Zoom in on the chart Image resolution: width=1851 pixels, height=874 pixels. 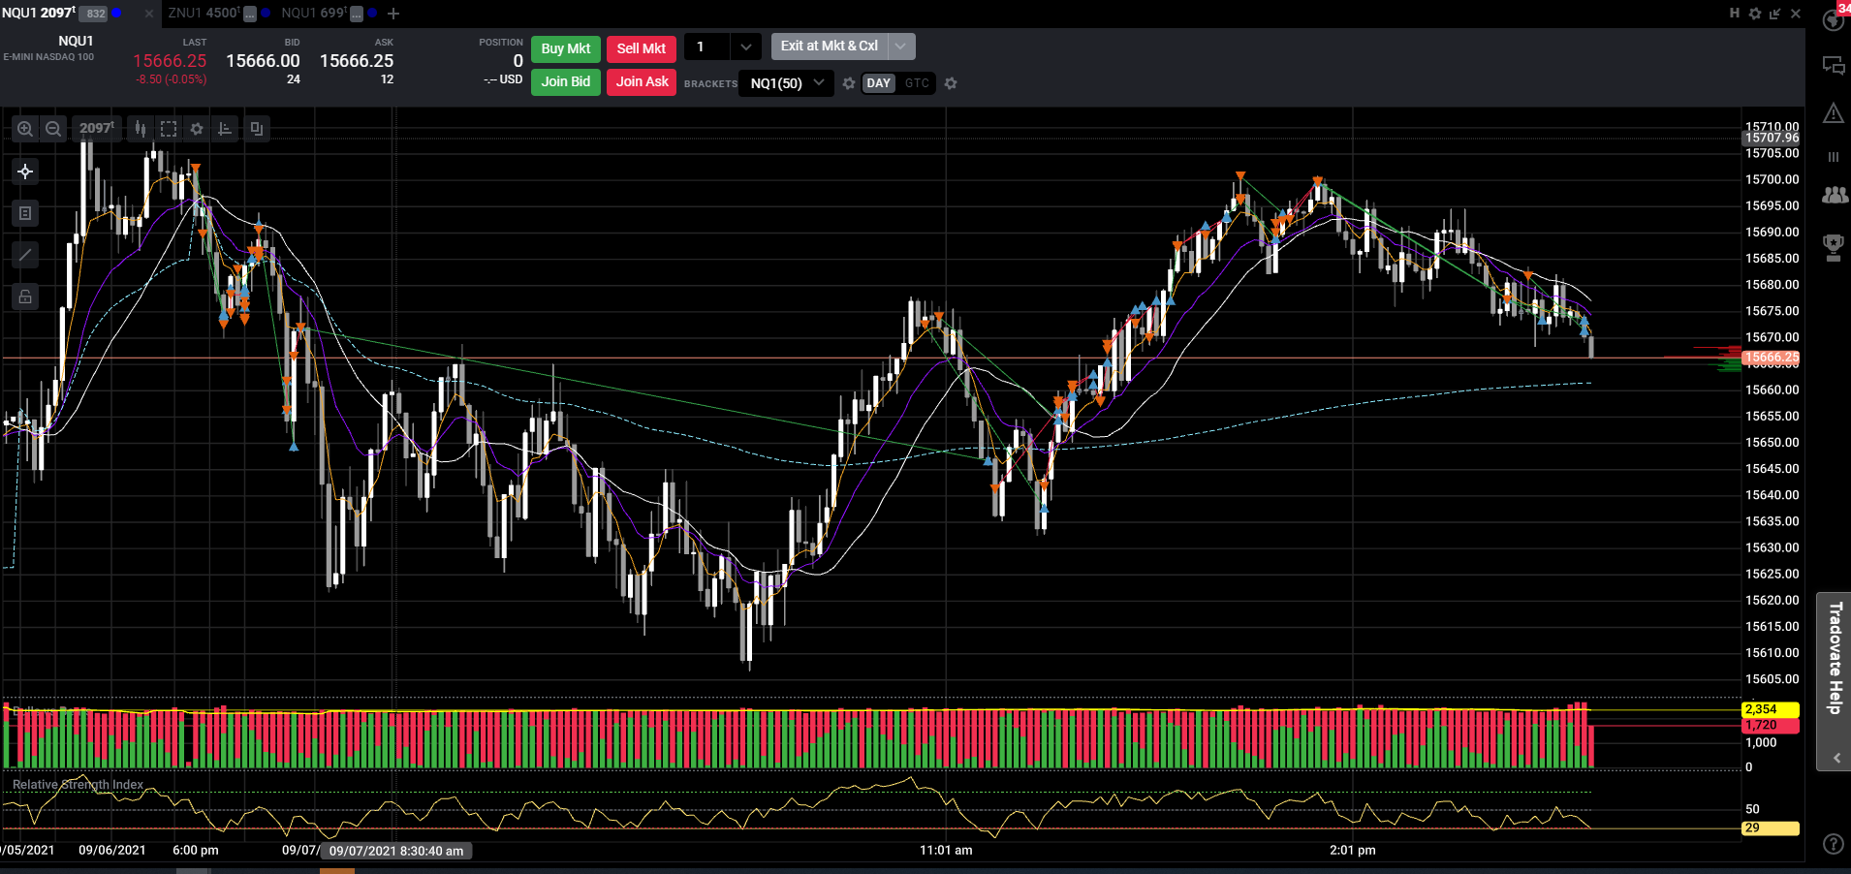point(25,129)
